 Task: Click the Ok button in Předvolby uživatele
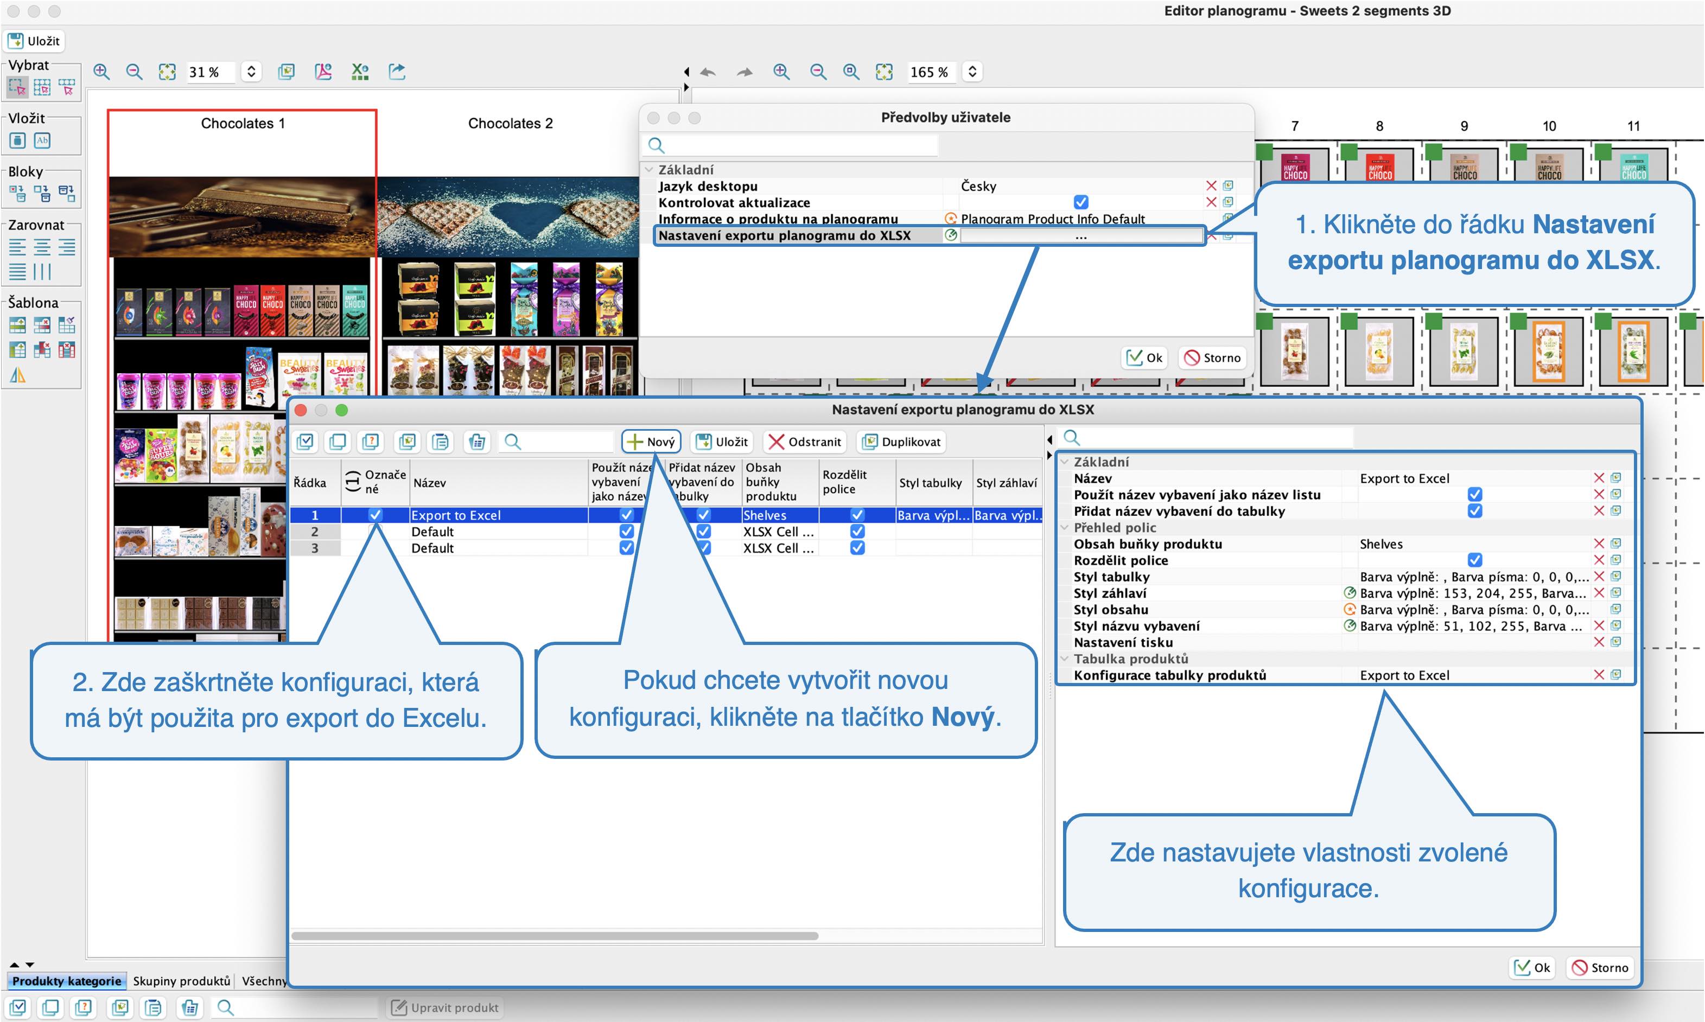1144,358
